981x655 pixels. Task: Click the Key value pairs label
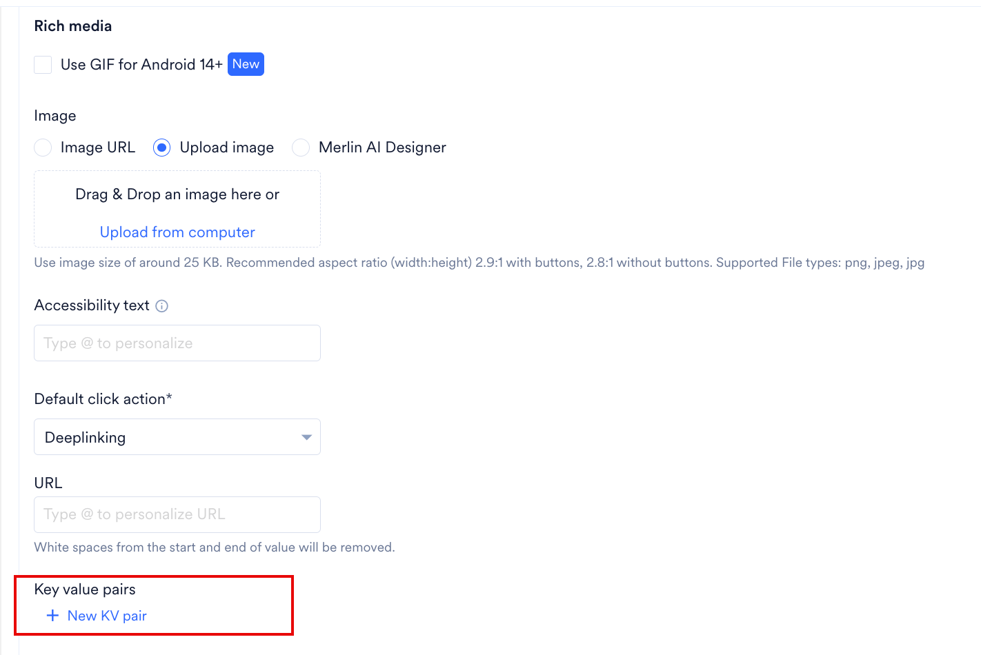pyautogui.click(x=85, y=589)
